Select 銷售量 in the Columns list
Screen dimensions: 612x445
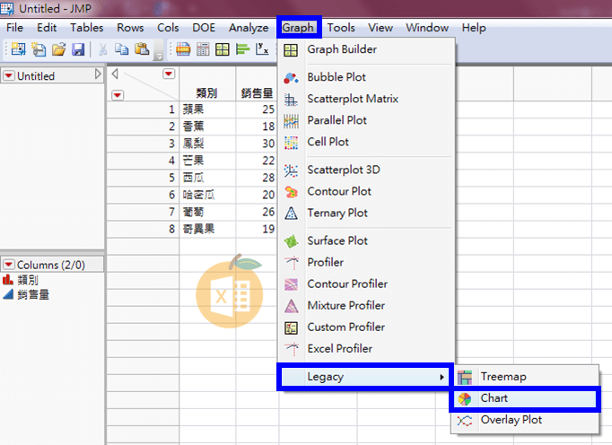point(33,294)
